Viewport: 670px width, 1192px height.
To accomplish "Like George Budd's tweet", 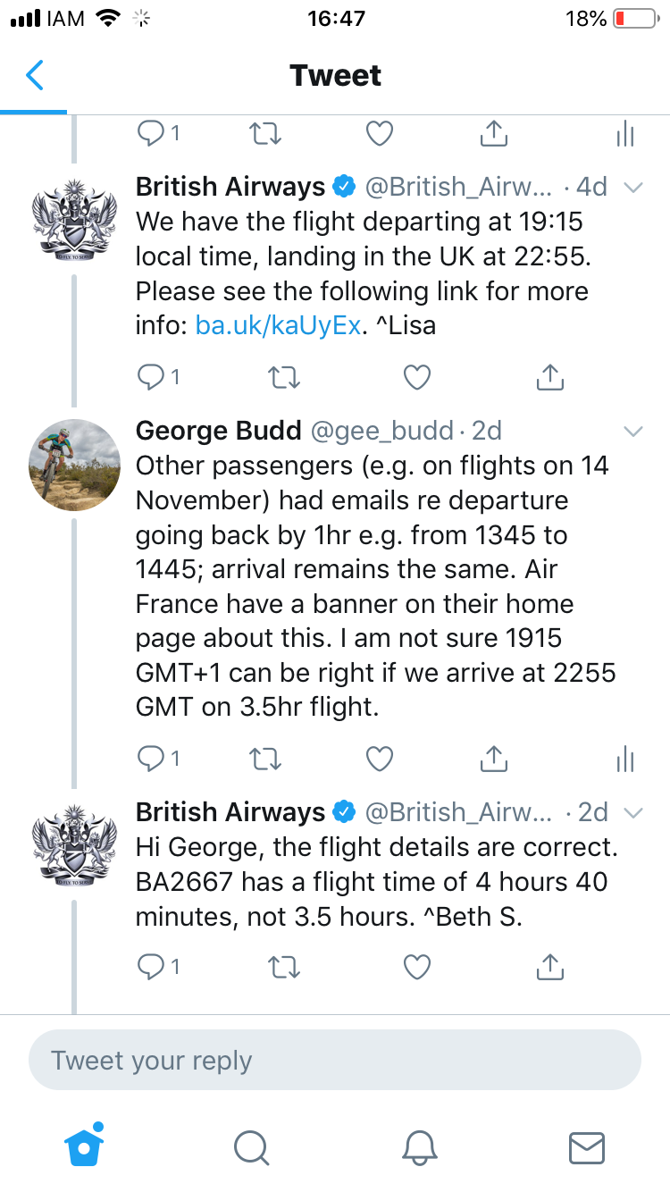I will 381,759.
